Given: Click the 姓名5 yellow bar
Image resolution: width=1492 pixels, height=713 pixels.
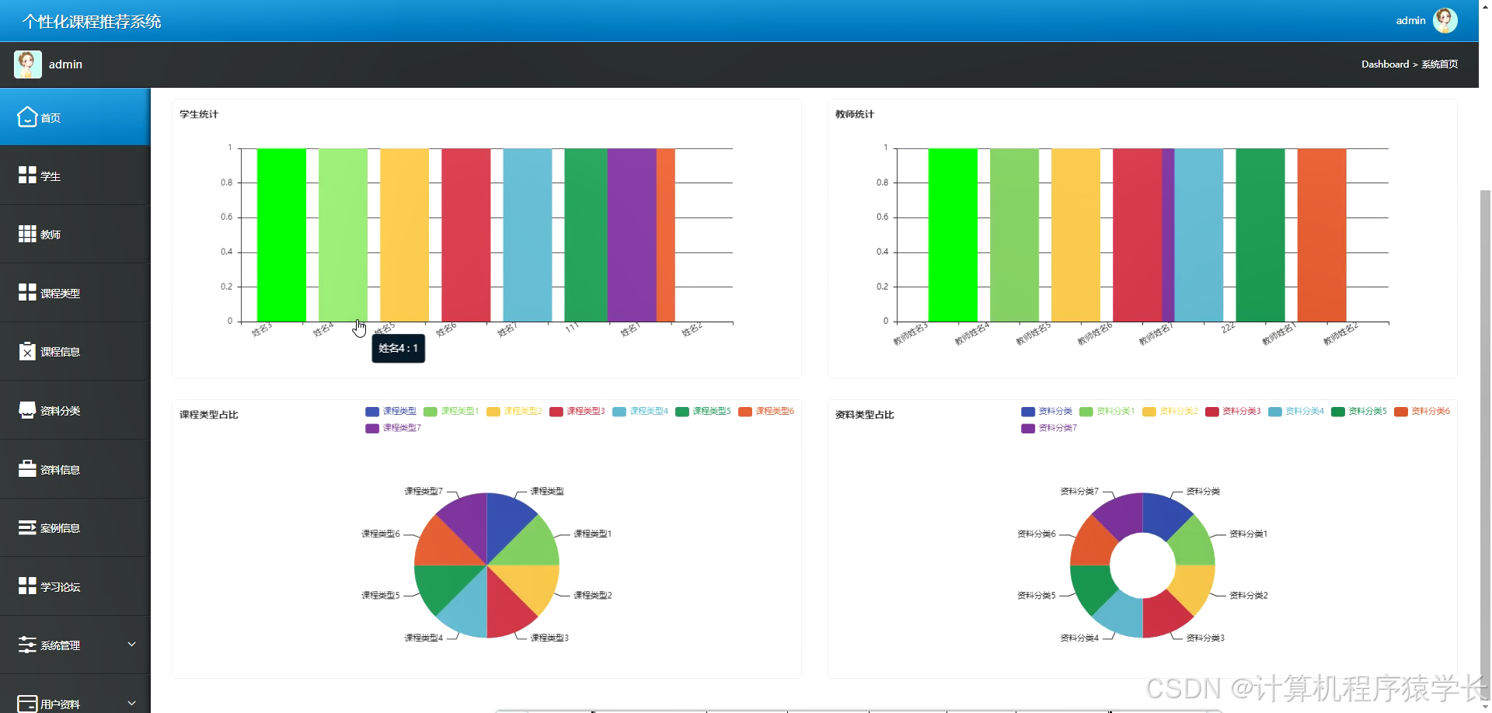Looking at the screenshot, I should click(404, 235).
